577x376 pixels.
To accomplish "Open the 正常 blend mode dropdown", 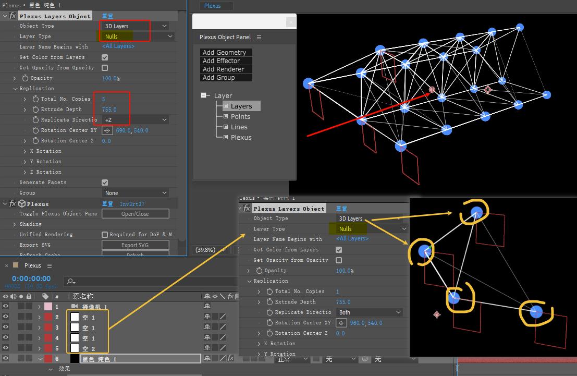I will [291, 359].
